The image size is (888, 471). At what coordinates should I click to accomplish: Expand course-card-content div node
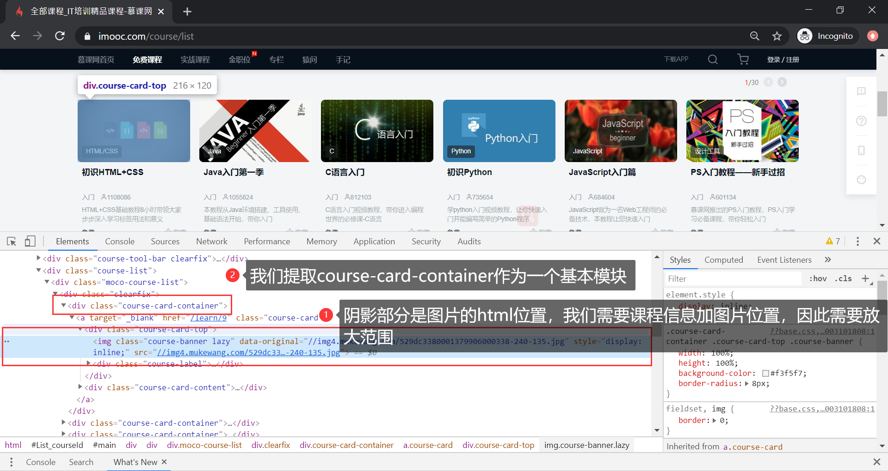pyautogui.click(x=80, y=387)
